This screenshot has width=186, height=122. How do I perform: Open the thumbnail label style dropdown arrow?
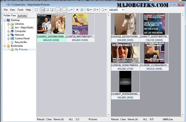pyautogui.click(x=72, y=10)
